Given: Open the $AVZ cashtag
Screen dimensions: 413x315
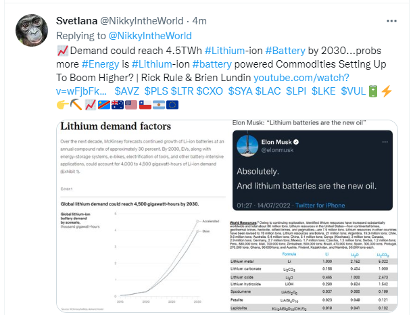Looking at the screenshot, I should [127, 91].
